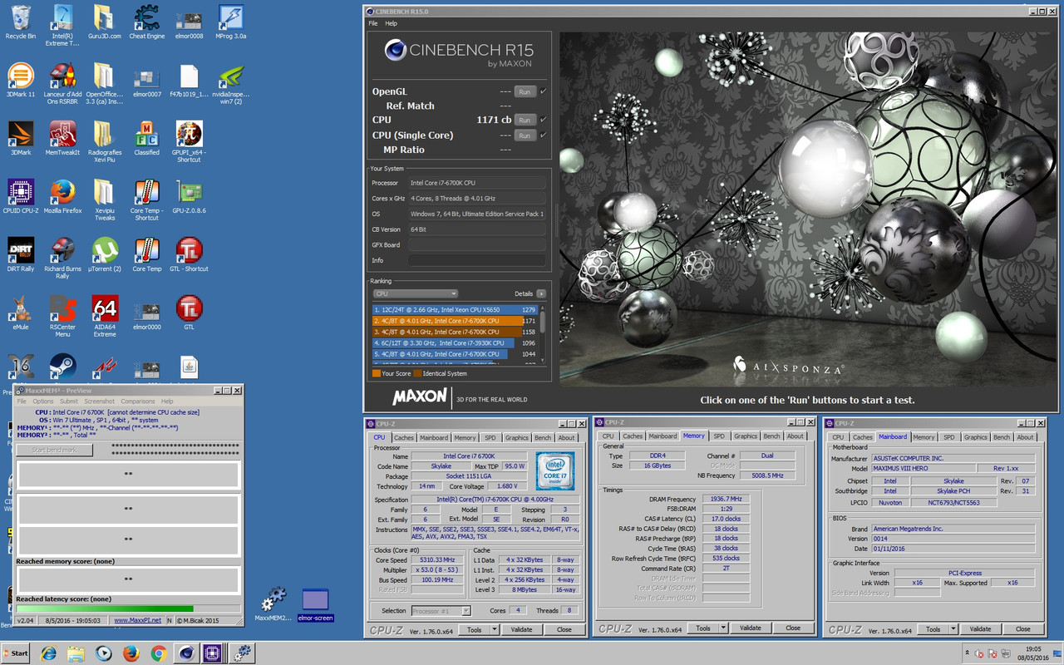Run the CPU test in Cinebench
This screenshot has width=1064, height=665.
(x=525, y=120)
